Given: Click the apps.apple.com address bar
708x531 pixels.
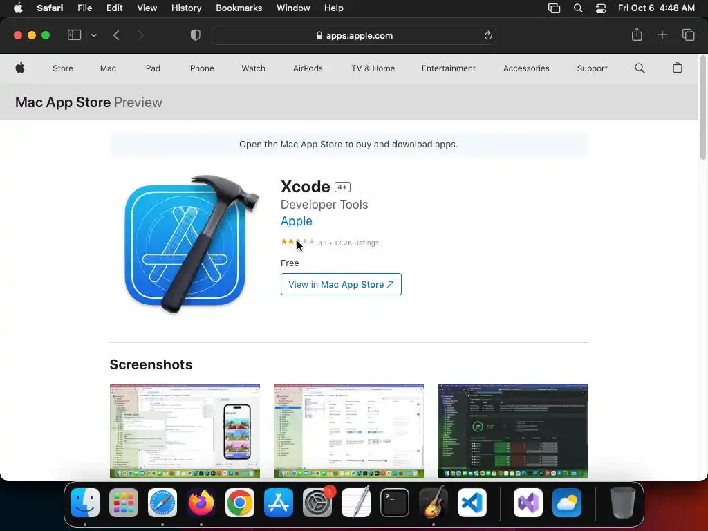Looking at the screenshot, I should [354, 36].
